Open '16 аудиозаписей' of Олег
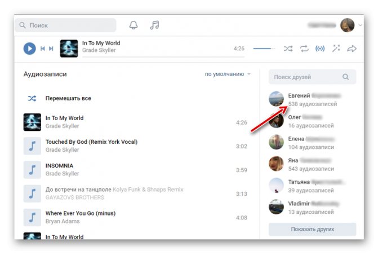 [x=311, y=126]
